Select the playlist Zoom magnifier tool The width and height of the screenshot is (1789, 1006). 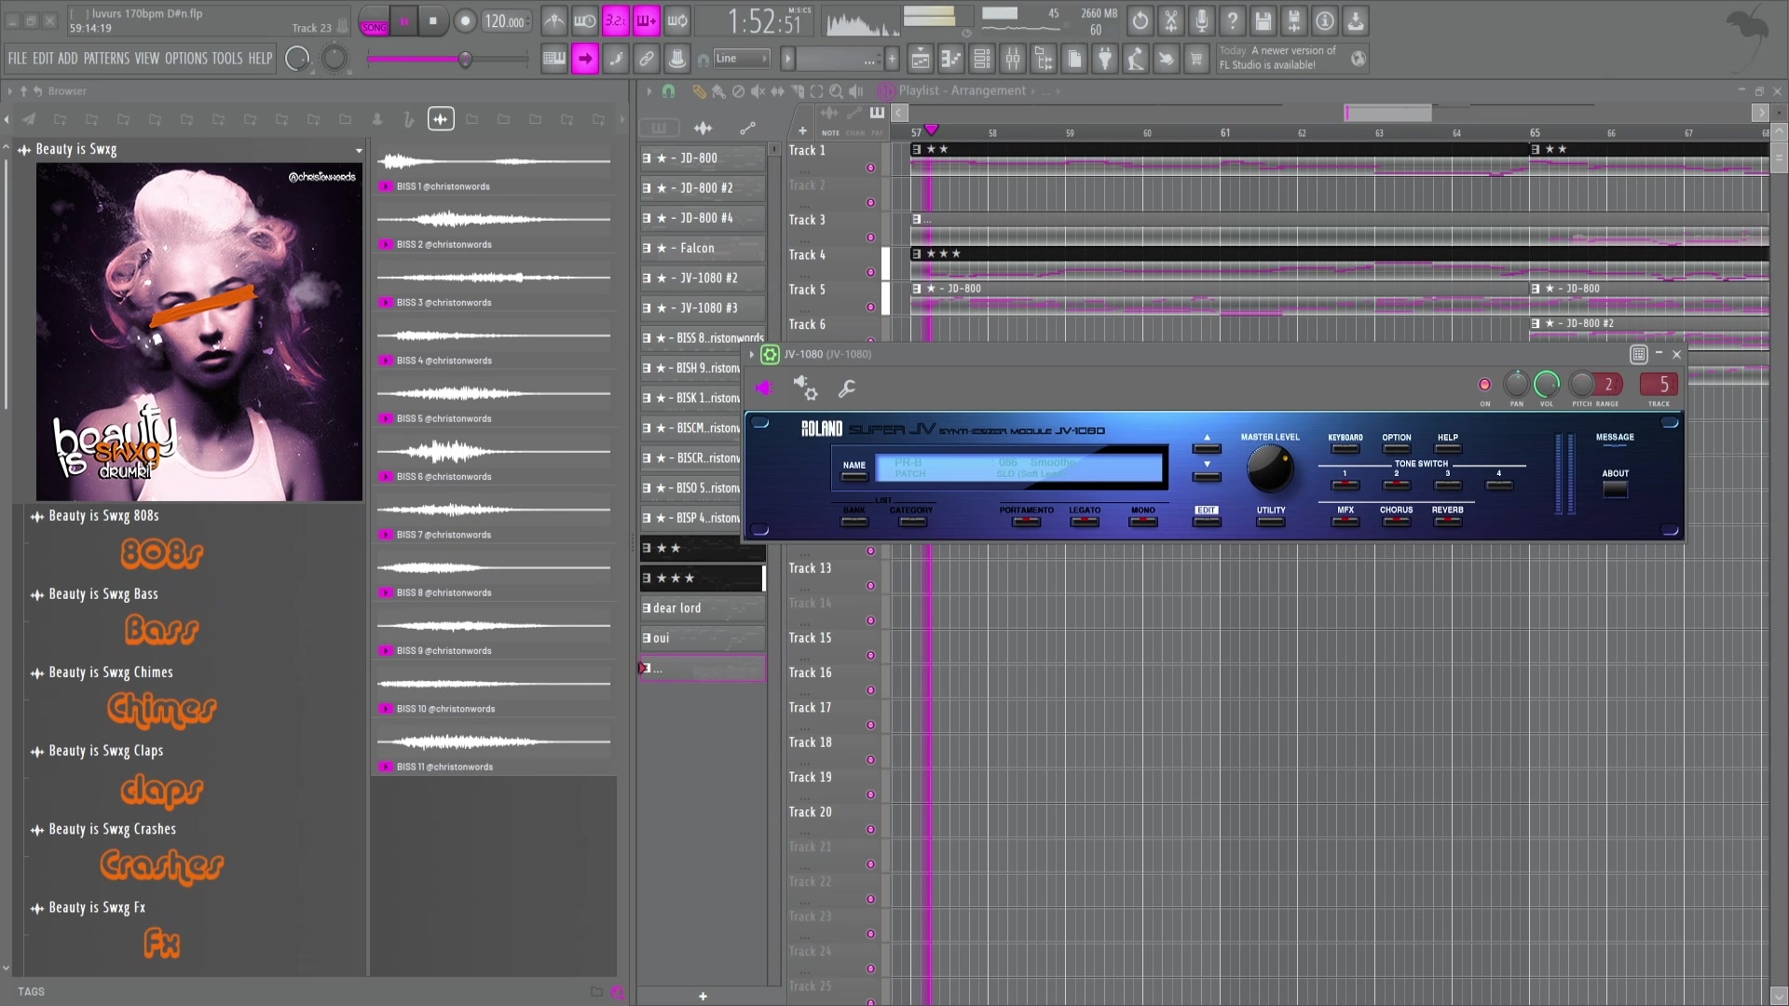(x=836, y=91)
